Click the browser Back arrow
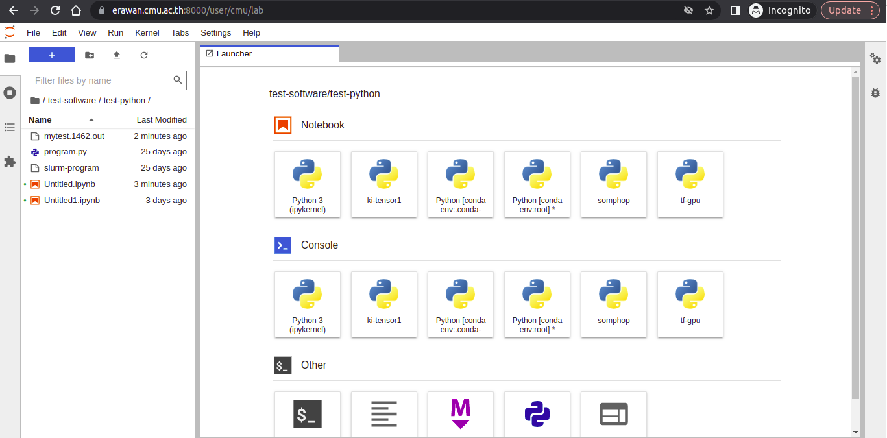The image size is (887, 438). 13,10
